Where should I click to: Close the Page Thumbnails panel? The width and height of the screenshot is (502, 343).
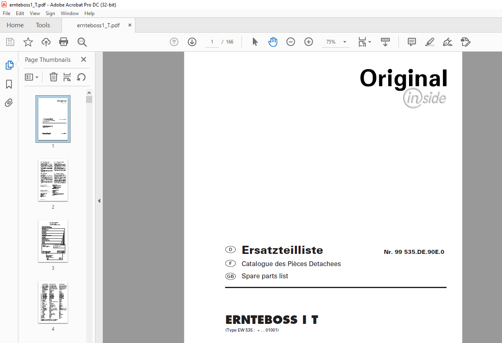(x=84, y=59)
